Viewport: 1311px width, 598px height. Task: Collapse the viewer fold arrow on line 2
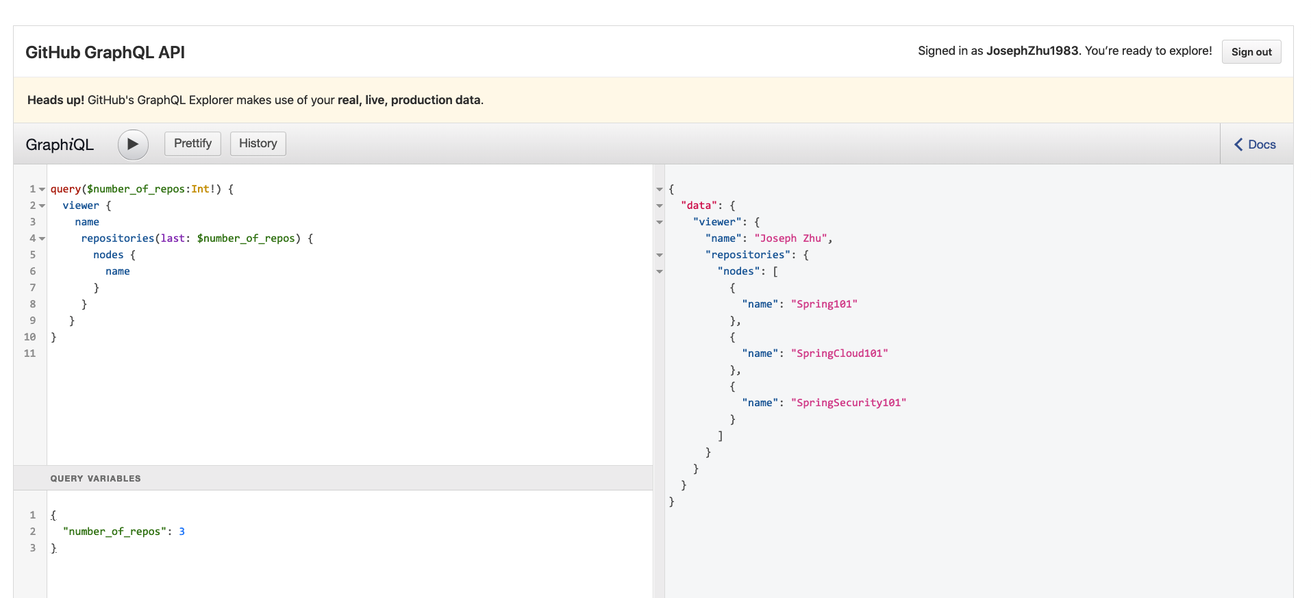(x=42, y=206)
